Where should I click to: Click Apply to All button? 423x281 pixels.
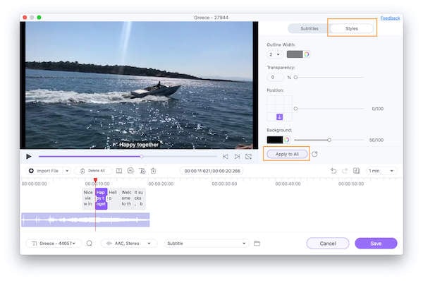coord(287,154)
